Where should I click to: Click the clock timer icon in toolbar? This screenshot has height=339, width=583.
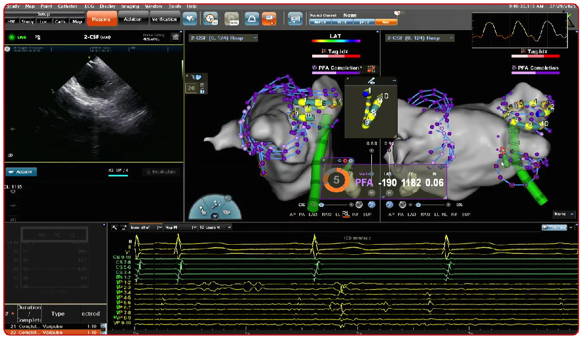(x=211, y=19)
